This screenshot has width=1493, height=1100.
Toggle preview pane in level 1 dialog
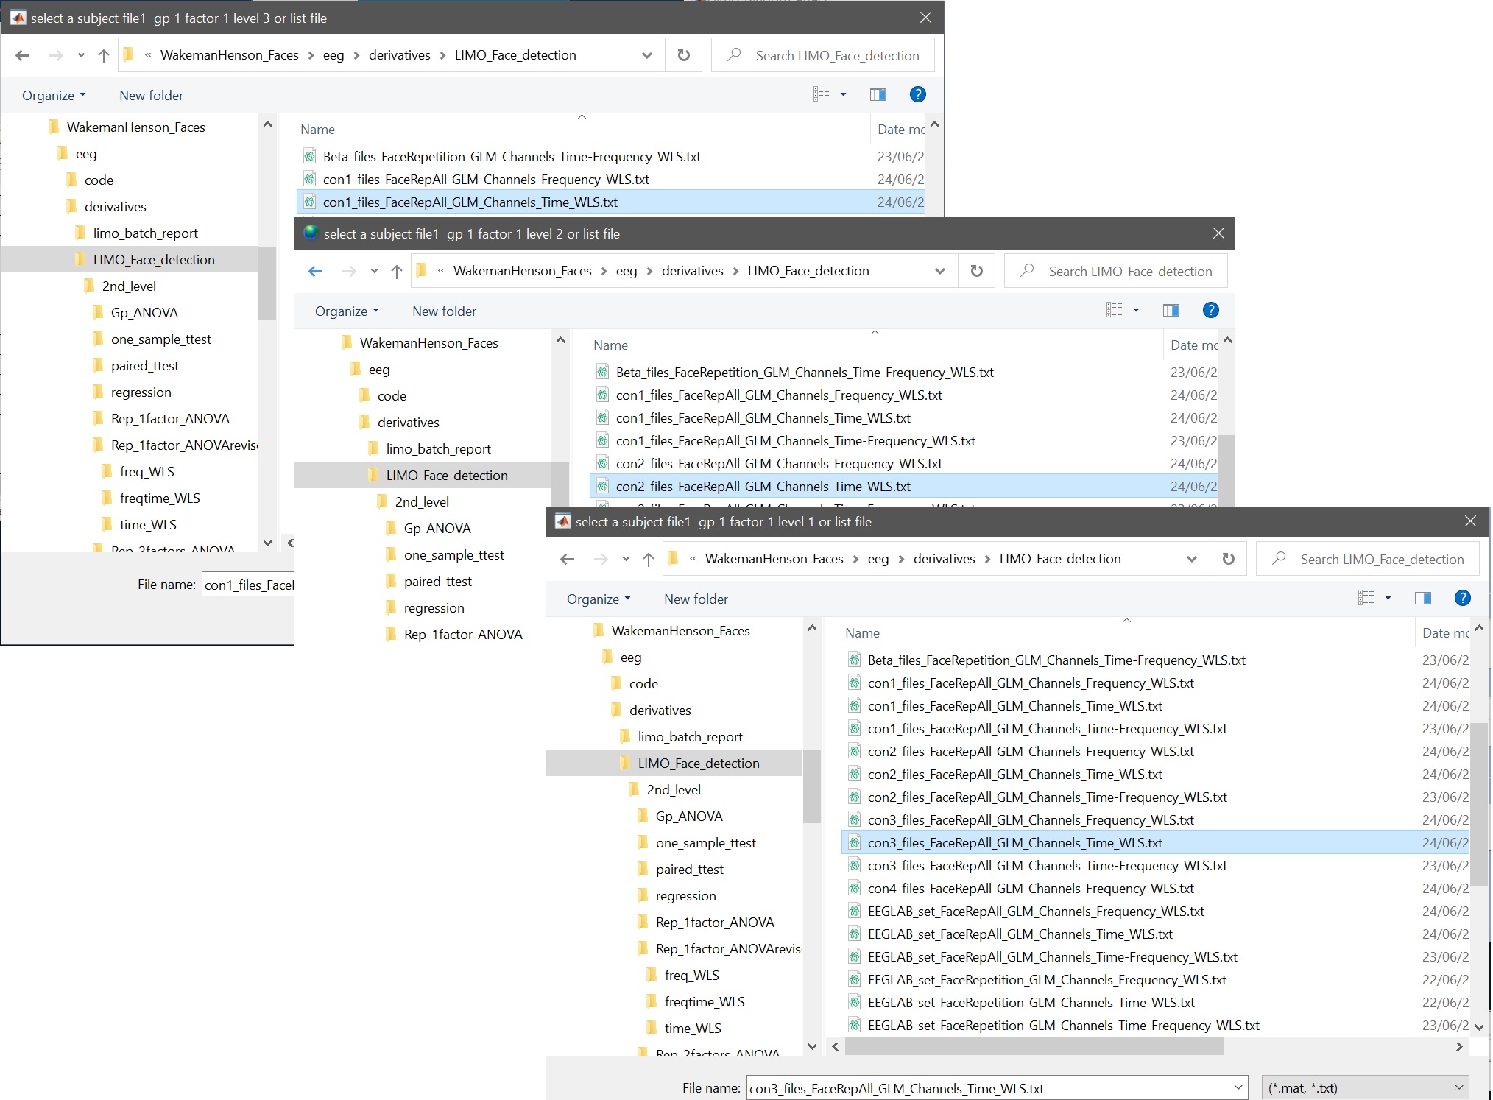1422,598
